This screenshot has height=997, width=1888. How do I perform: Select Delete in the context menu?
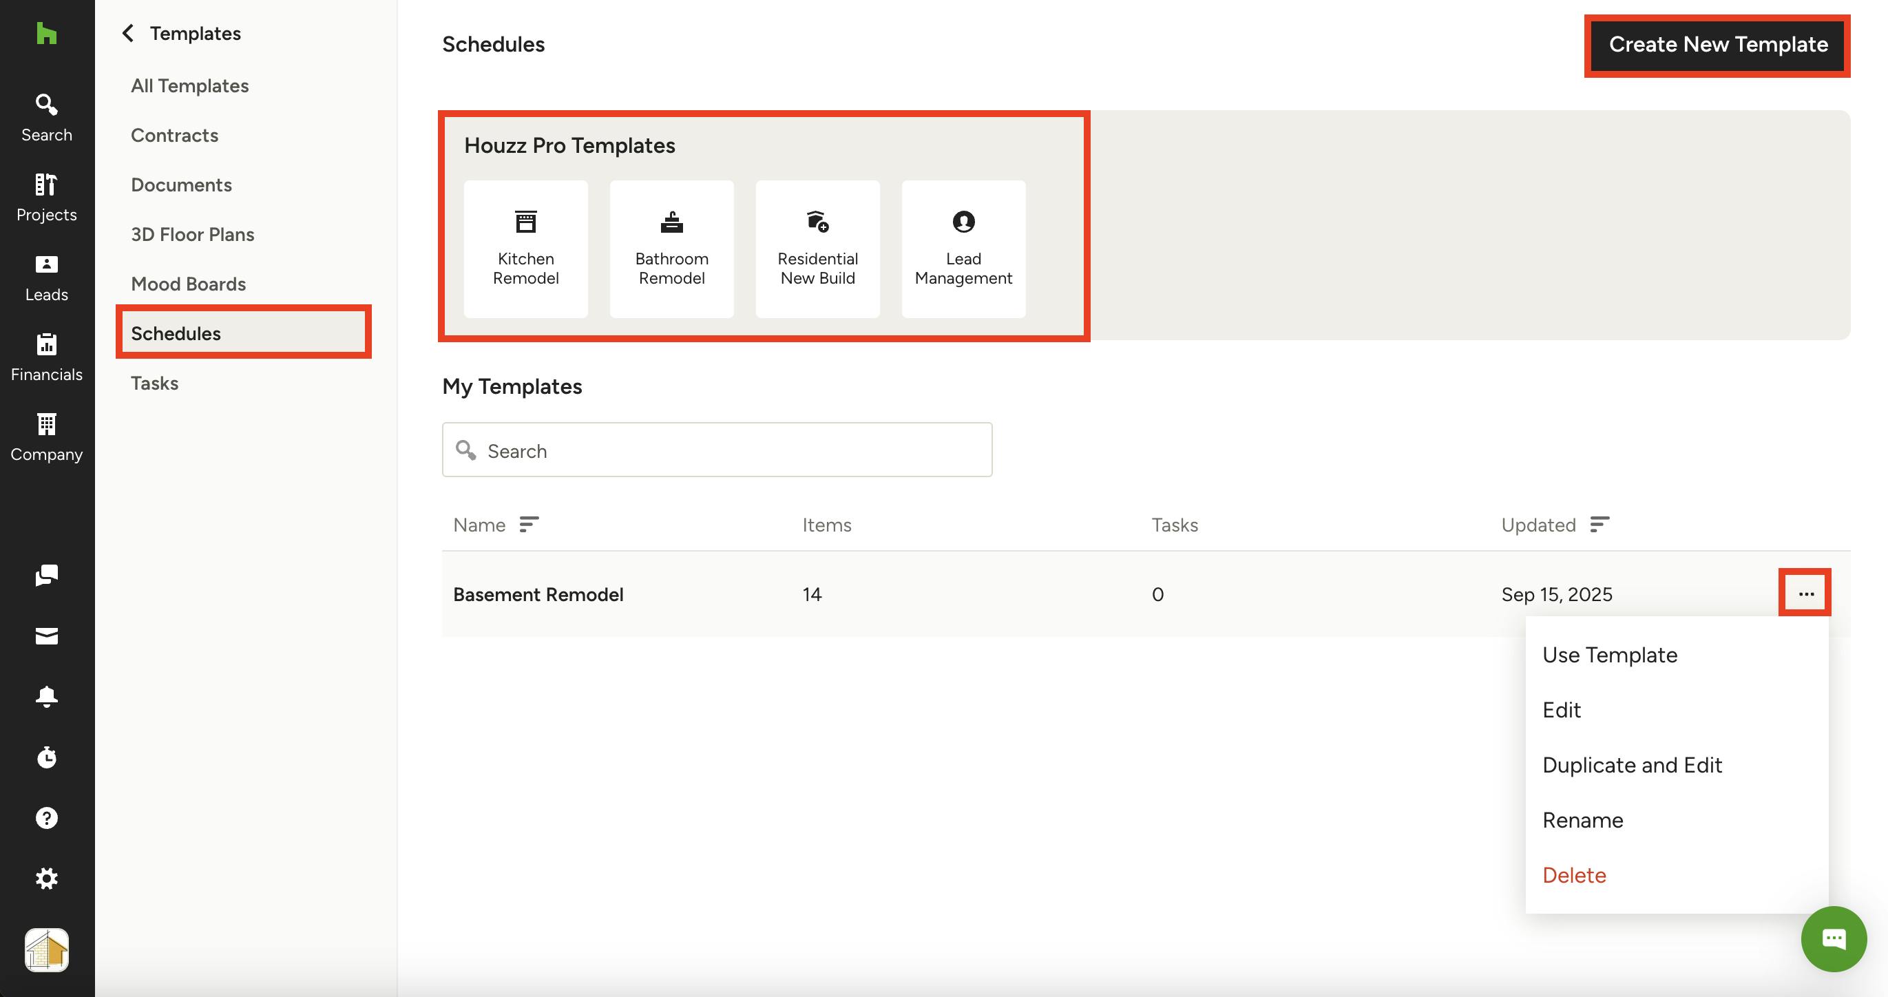click(1573, 874)
